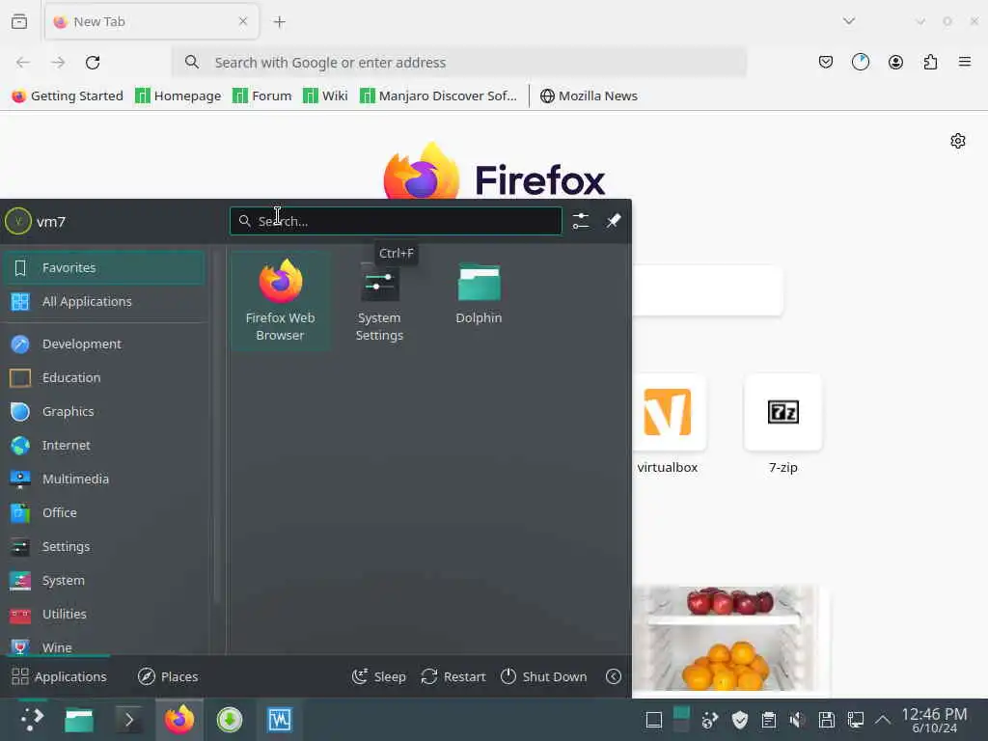Open the Office category
Viewport: 988px width, 741px height.
(103, 513)
